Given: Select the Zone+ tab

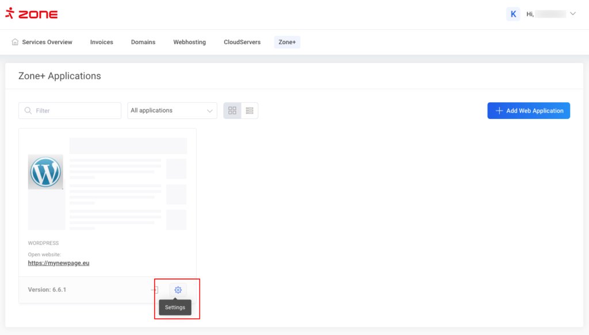Looking at the screenshot, I should pos(287,42).
